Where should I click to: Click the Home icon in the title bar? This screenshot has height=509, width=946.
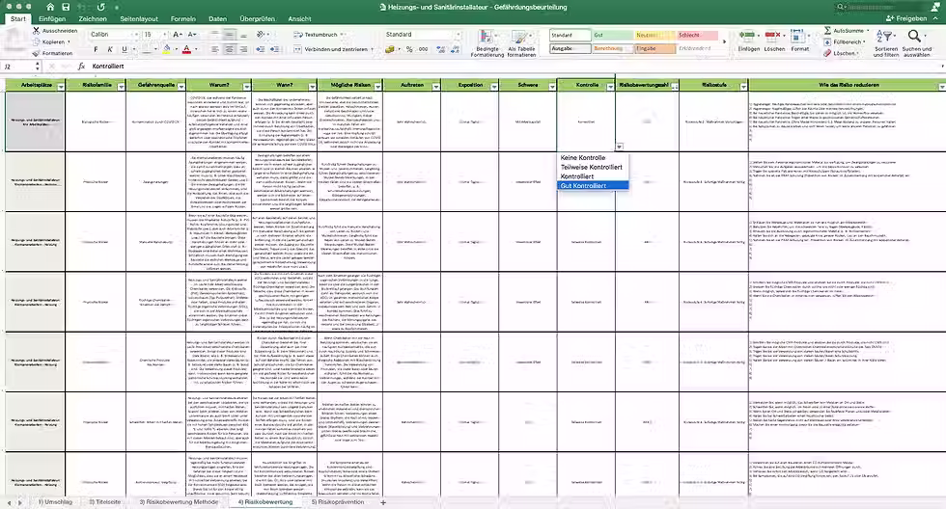(50, 7)
